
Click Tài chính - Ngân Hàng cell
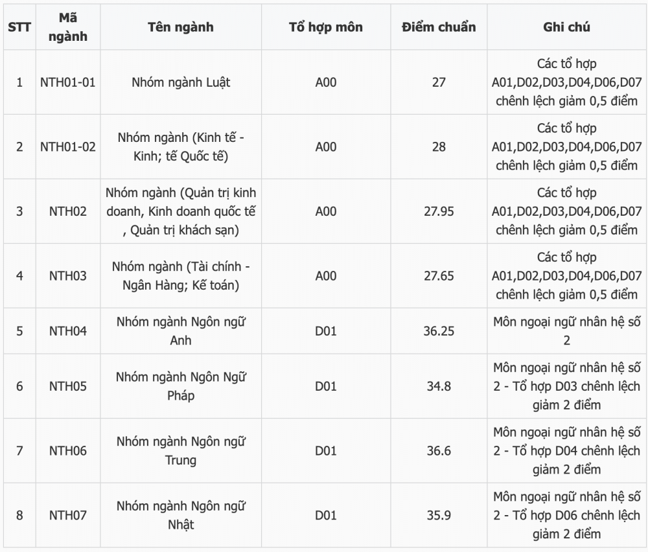pyautogui.click(x=181, y=275)
